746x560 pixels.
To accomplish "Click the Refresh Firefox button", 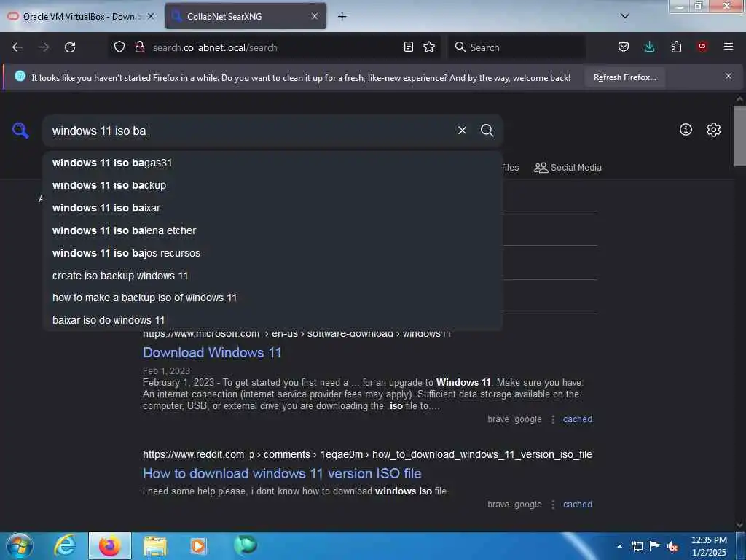I will pyautogui.click(x=624, y=77).
